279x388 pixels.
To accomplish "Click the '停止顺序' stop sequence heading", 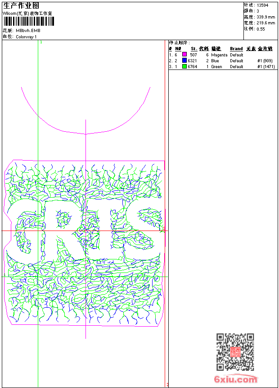I will pyautogui.click(x=180, y=43).
